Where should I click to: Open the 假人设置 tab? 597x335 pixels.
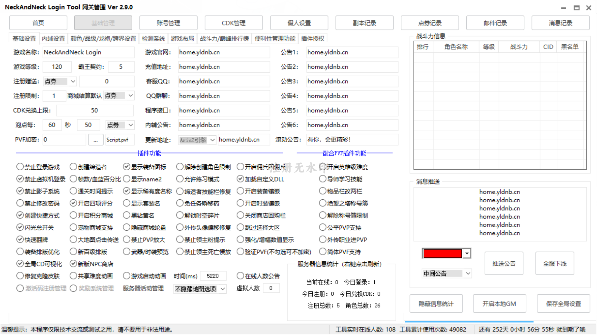pos(299,23)
